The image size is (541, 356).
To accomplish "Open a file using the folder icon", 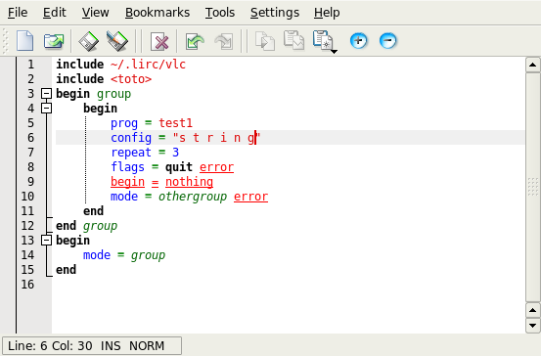I will pos(54,41).
